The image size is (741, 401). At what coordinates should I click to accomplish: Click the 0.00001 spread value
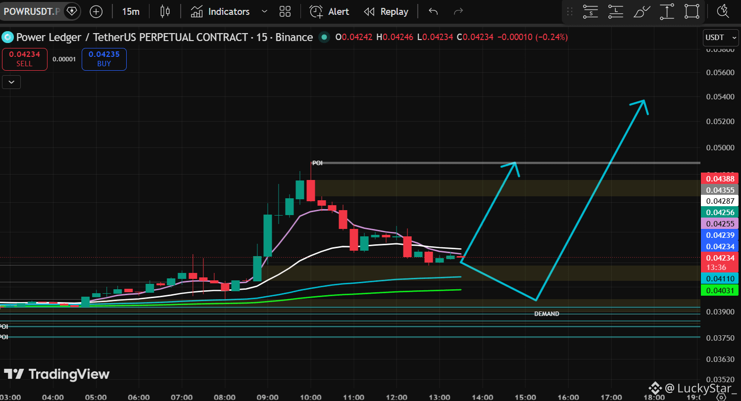click(64, 59)
